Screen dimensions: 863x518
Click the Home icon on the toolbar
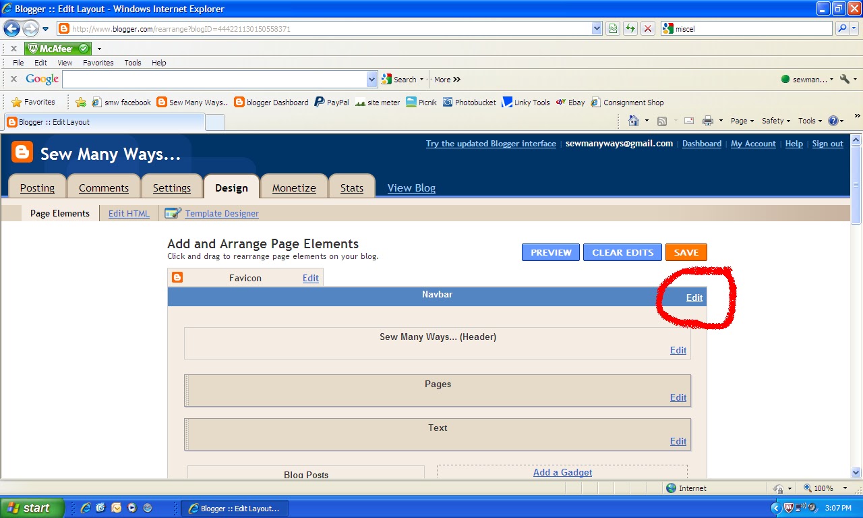point(632,120)
